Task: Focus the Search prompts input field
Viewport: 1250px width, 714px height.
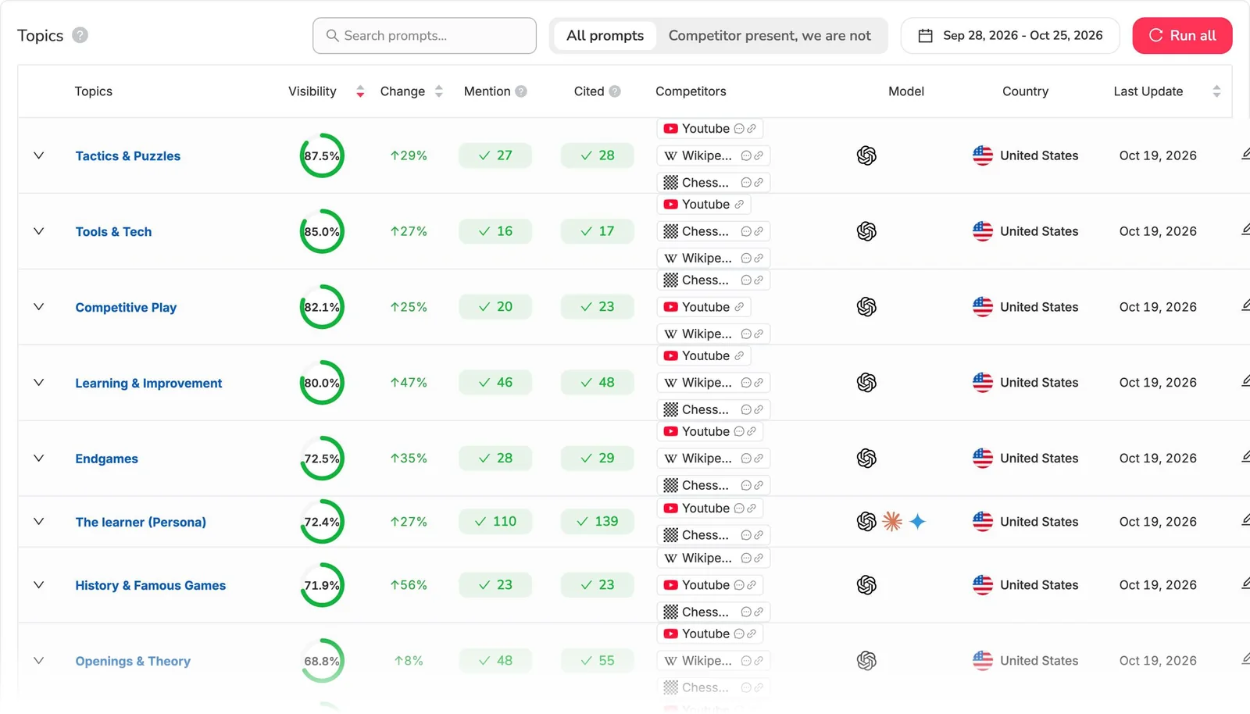Action: [424, 36]
